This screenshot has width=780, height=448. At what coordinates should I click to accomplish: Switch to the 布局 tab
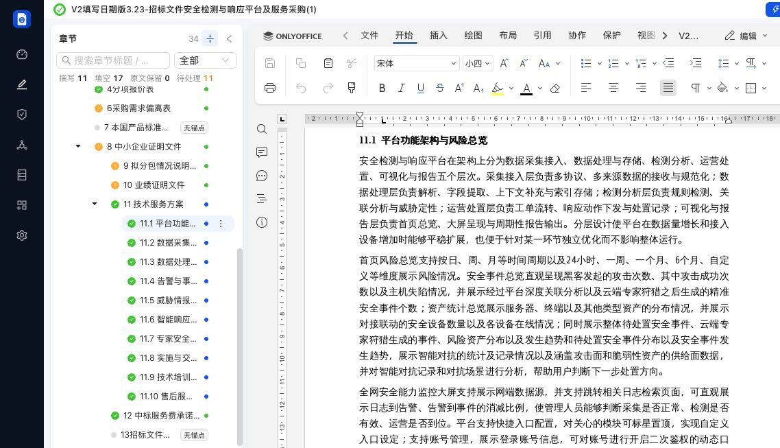[x=508, y=36]
